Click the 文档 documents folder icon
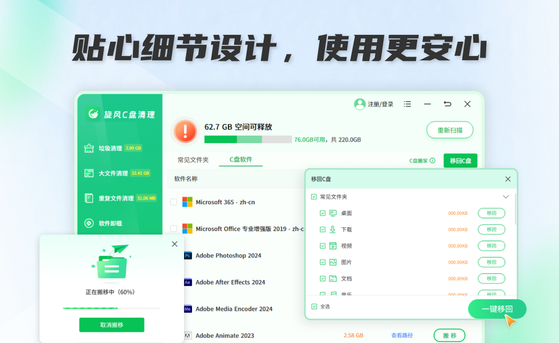559x343 pixels. coord(333,278)
